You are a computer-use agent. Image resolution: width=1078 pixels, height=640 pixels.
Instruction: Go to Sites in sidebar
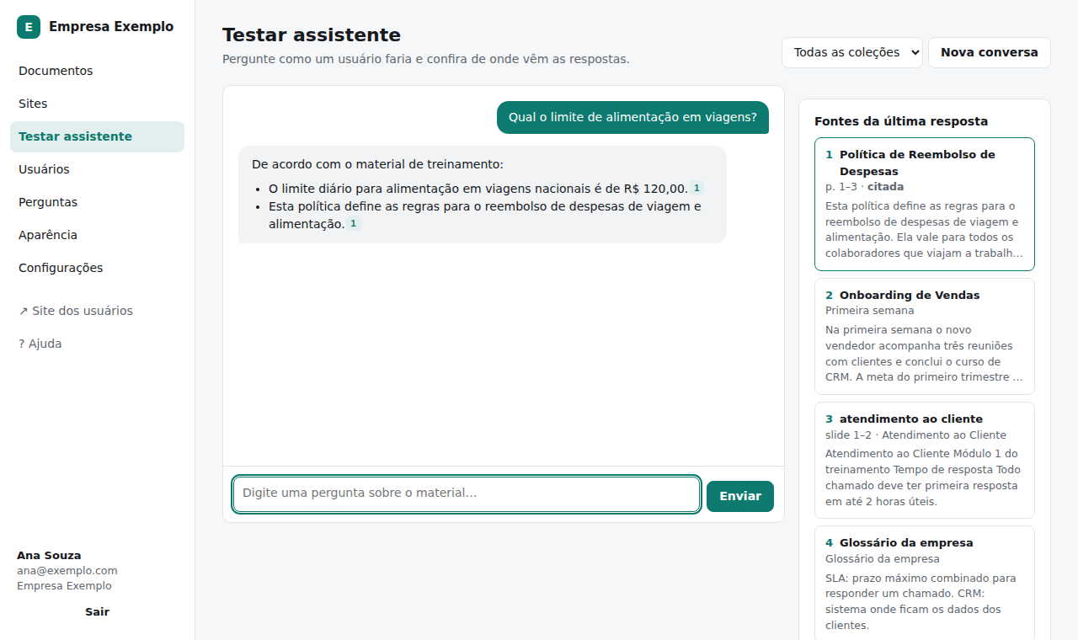tap(97, 104)
